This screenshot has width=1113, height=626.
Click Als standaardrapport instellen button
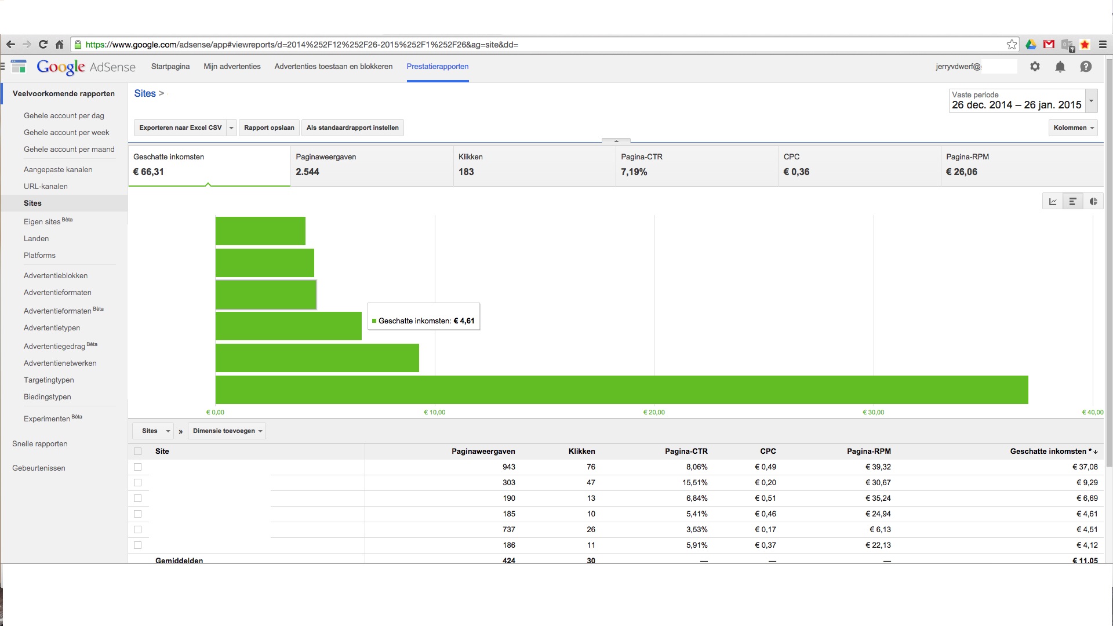coord(352,128)
